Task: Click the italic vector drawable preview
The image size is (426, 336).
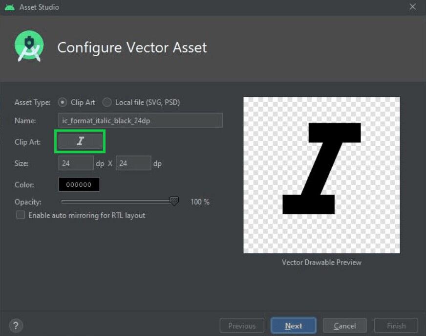Action: click(x=321, y=175)
